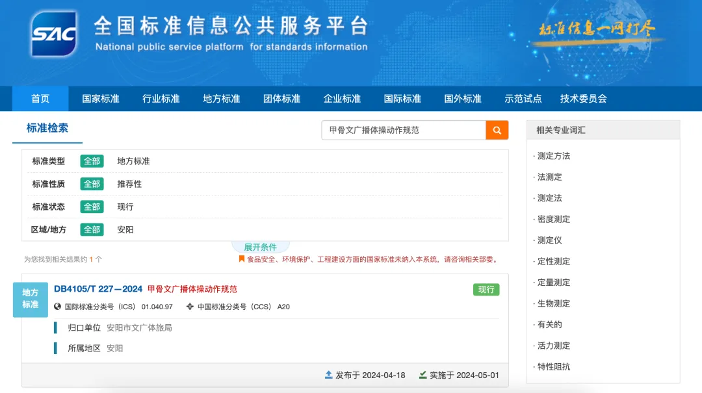
Task: Filter by 现行 standard status
Action: pyautogui.click(x=125, y=207)
